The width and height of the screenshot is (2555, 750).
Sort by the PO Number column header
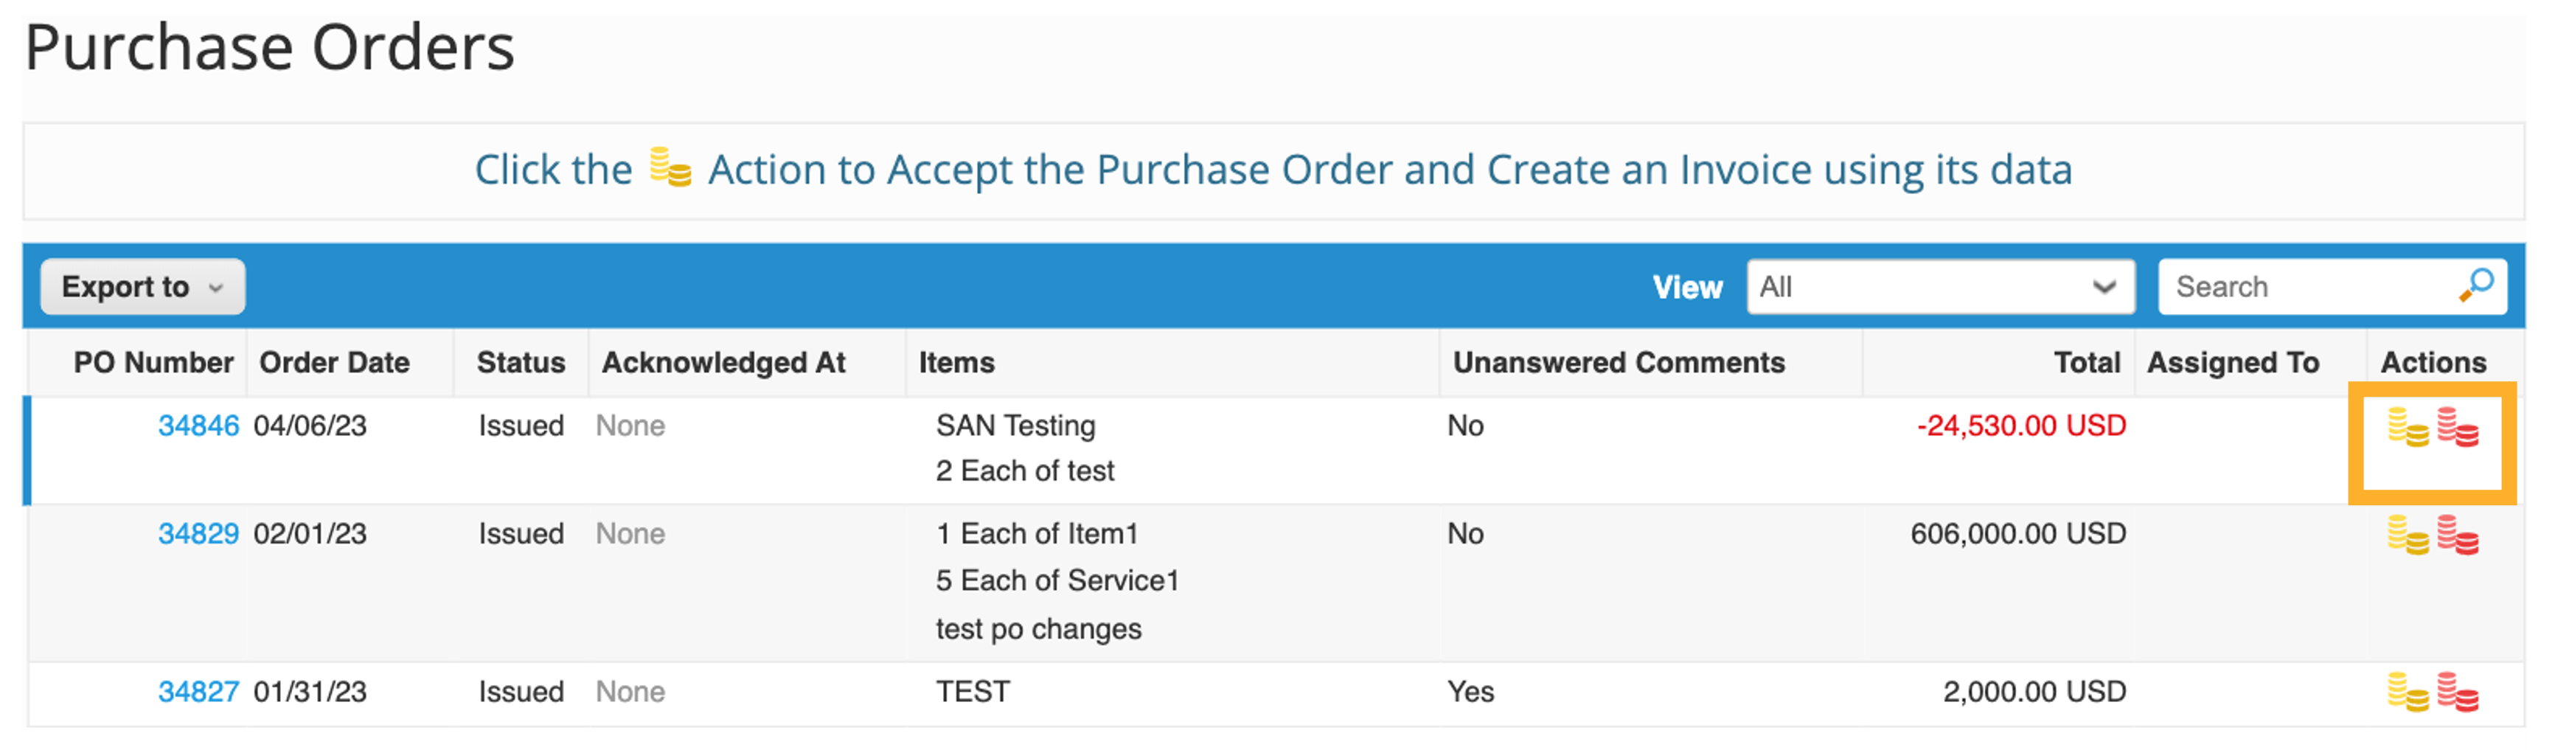[153, 362]
